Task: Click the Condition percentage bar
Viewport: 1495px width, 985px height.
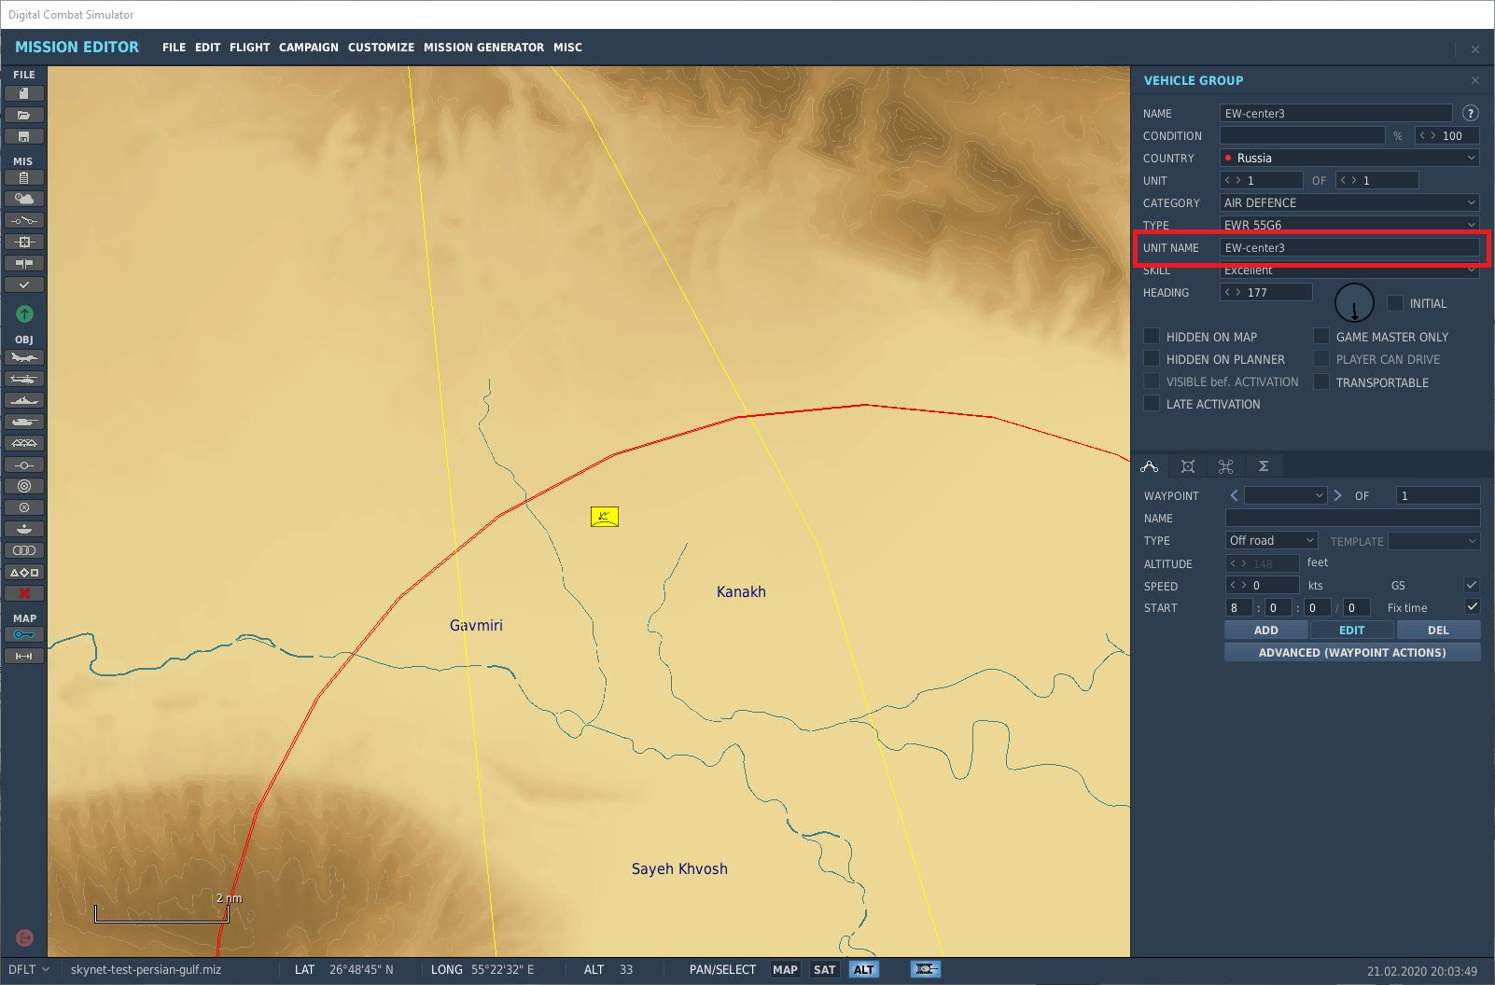Action: click(x=1303, y=135)
